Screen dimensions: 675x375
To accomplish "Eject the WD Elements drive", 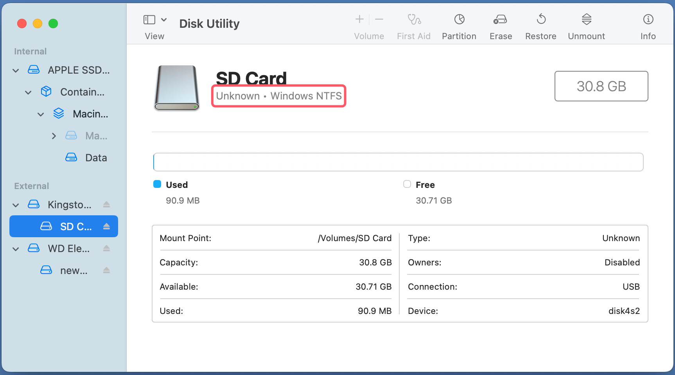I will click(x=106, y=248).
